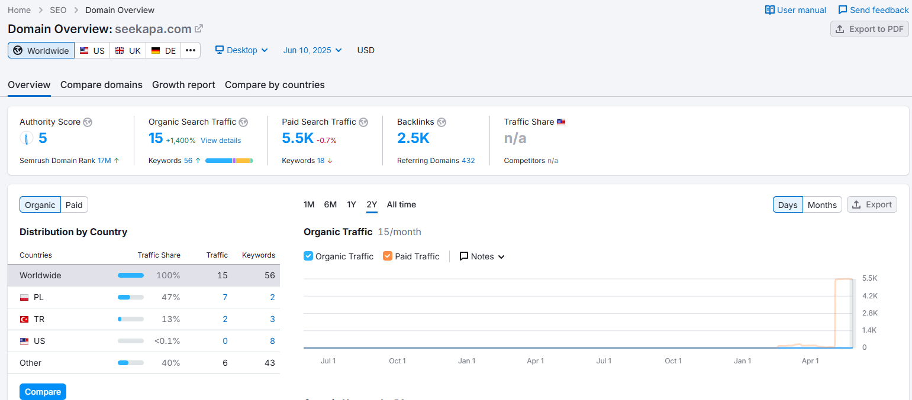Screen dimensions: 912x400
Task: Select the US flag database
Action: coord(92,50)
